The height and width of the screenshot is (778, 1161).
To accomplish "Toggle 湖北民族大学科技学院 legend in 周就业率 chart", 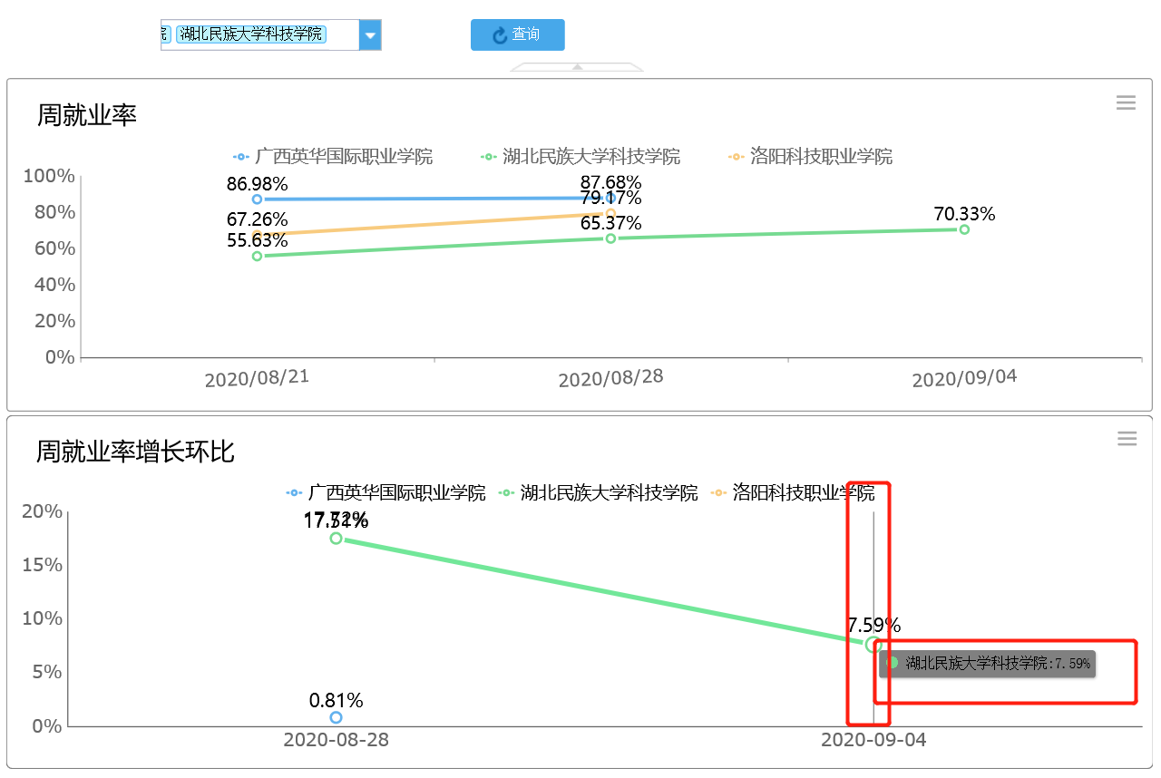I will pyautogui.click(x=580, y=156).
